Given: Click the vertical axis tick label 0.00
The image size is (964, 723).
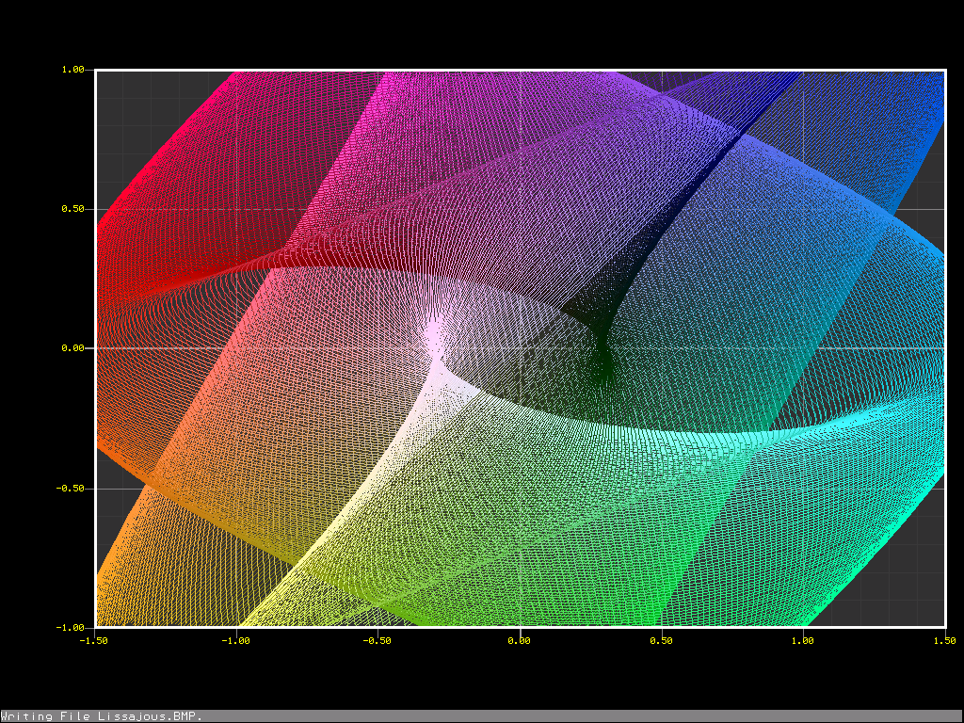Looking at the screenshot, I should [72, 348].
